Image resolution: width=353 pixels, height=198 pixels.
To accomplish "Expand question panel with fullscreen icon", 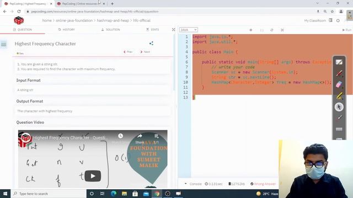I will pos(174,30).
